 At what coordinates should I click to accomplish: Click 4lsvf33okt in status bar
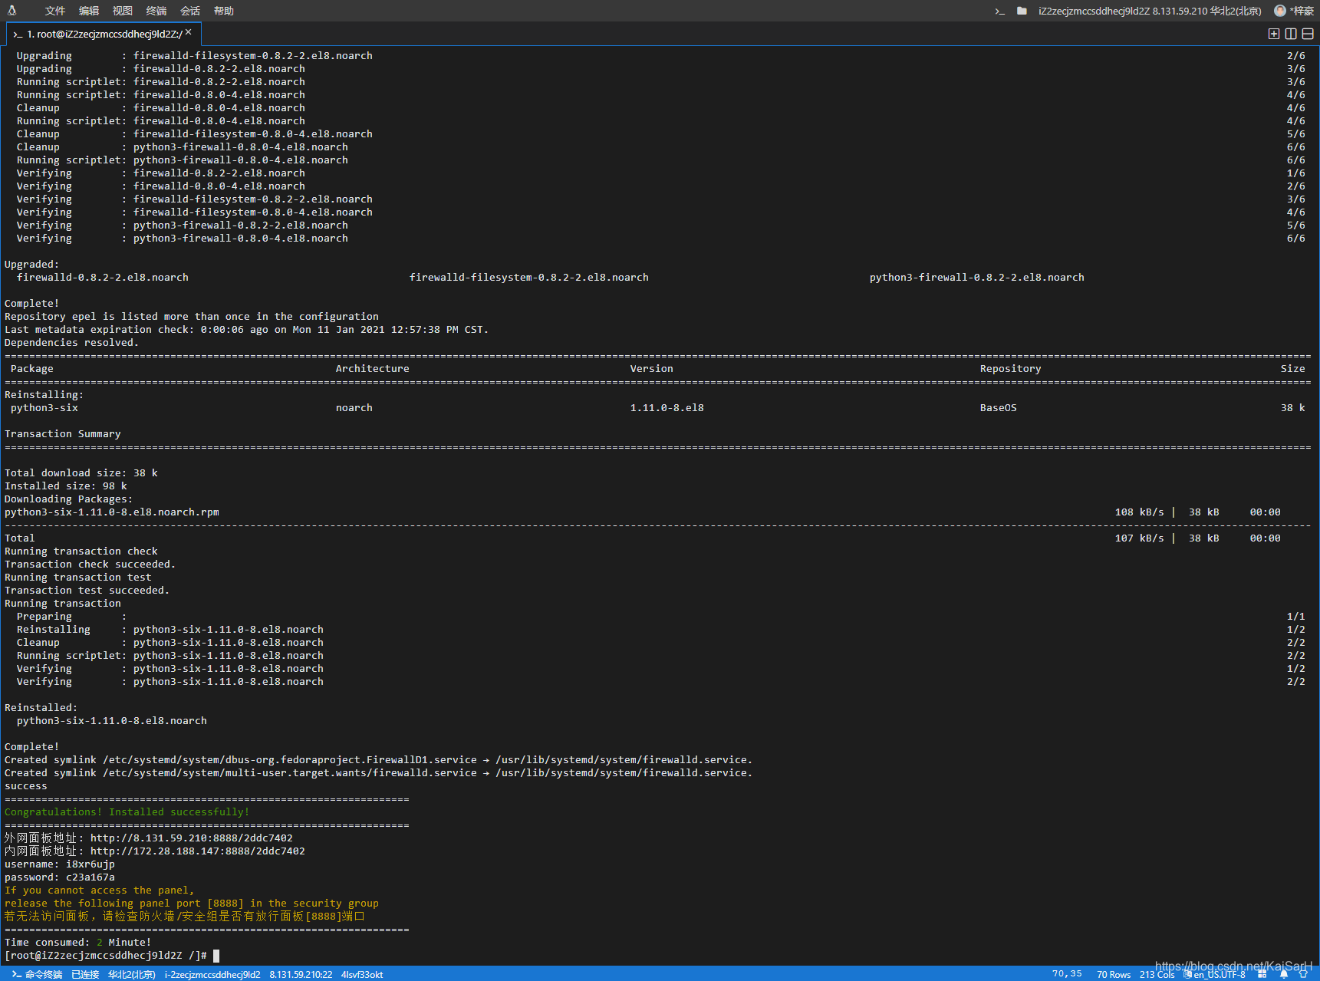tap(362, 974)
